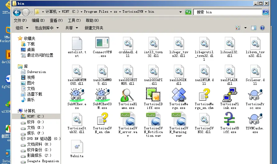Select the TortoiseSVN_Notification.wav audio icon

153,119
